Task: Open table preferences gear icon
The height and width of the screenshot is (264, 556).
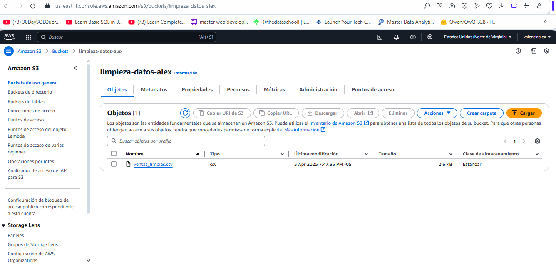Action: tap(537, 141)
